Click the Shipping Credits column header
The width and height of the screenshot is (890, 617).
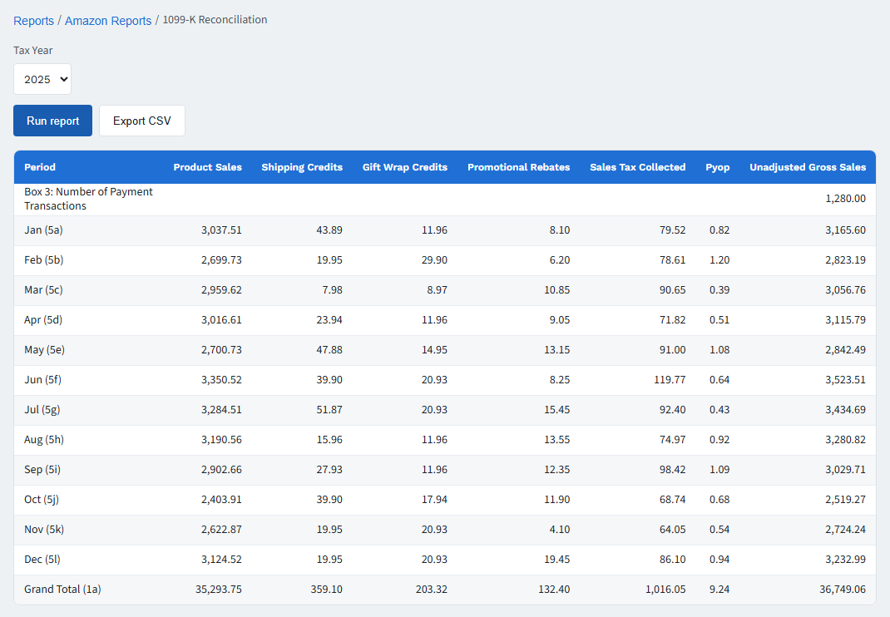coord(302,167)
